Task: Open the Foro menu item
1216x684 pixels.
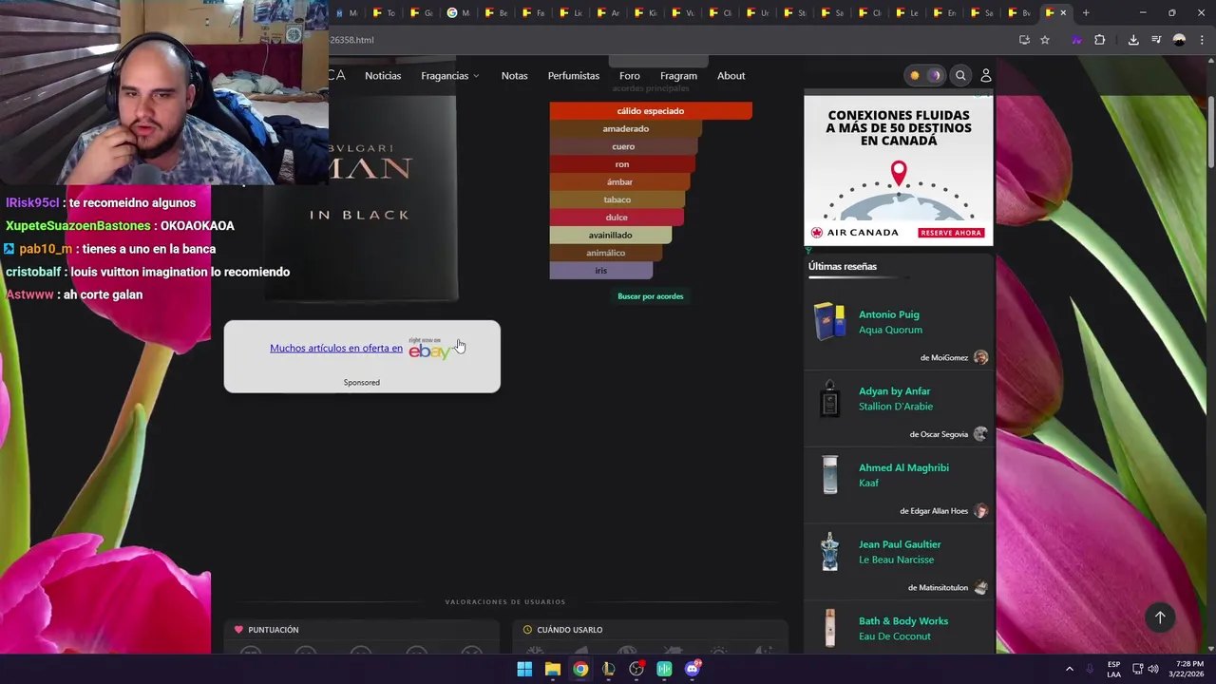Action: (x=630, y=76)
